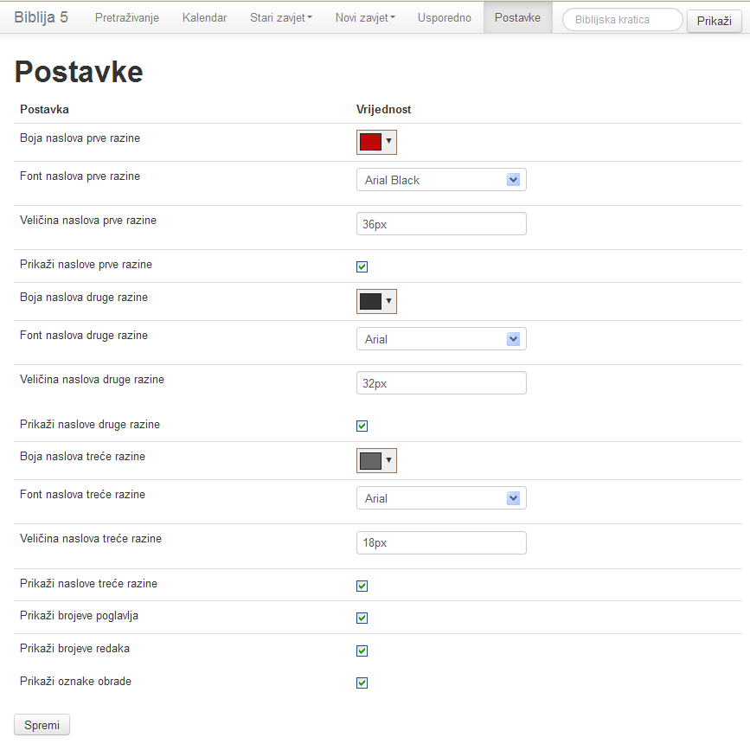Open the third-level heading color picker
Screen dimensions: 750x750
(x=376, y=460)
